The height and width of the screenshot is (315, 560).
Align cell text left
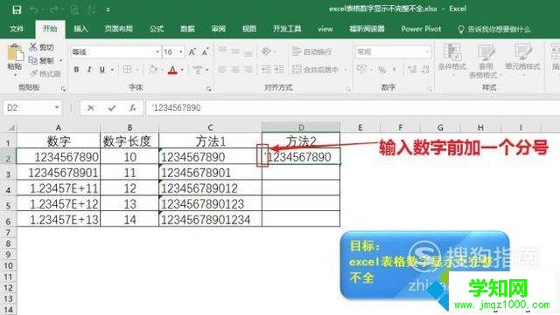click(222, 70)
